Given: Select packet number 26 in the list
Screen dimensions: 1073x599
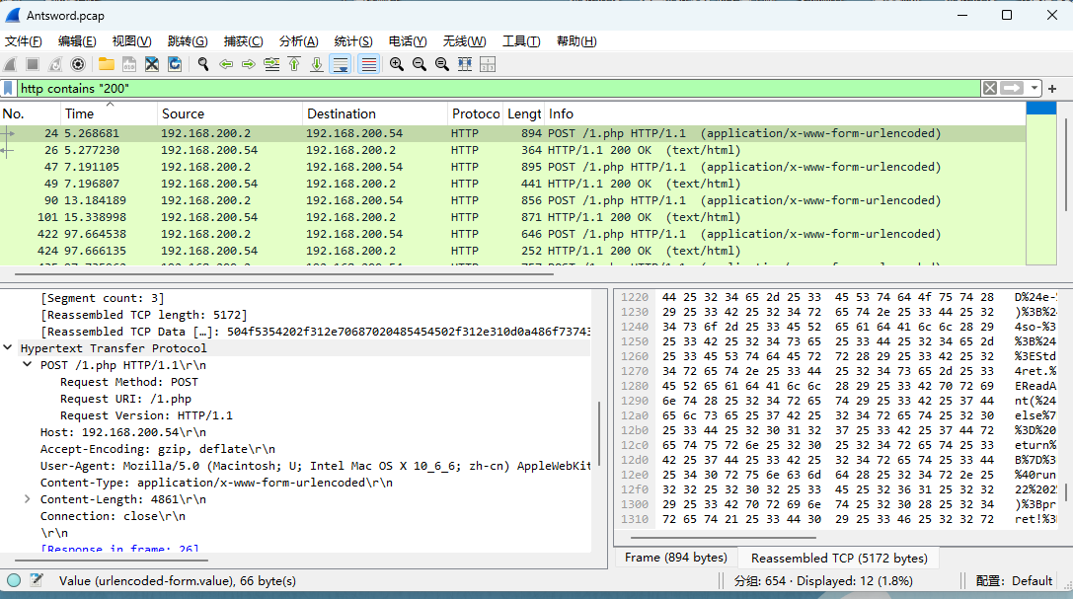Looking at the screenshot, I should point(512,150).
